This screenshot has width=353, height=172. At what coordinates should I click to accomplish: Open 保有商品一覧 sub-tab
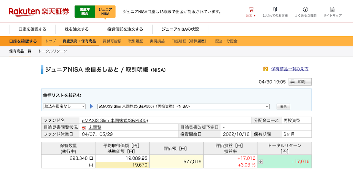[20, 51]
